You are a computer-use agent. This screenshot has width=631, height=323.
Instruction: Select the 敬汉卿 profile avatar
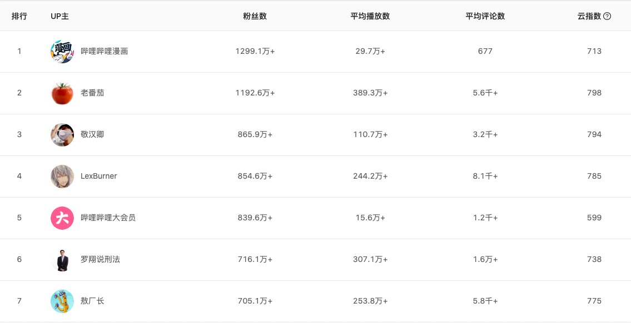click(62, 134)
